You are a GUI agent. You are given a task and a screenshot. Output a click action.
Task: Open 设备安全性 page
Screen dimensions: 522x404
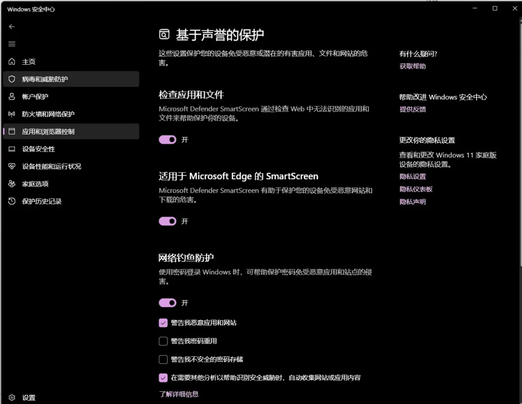pyautogui.click(x=71, y=149)
